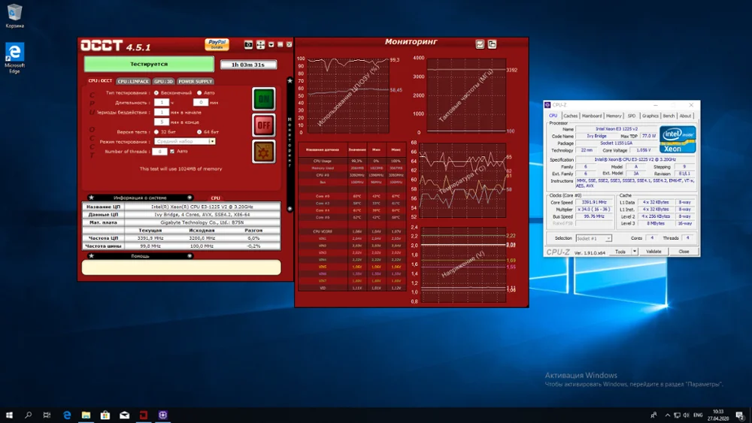Viewport: 752px width, 423px height.
Task: Open the About tab in CPU-Z
Action: point(685,116)
